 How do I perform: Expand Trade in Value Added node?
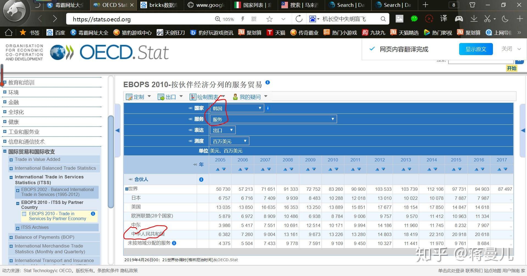(11, 160)
